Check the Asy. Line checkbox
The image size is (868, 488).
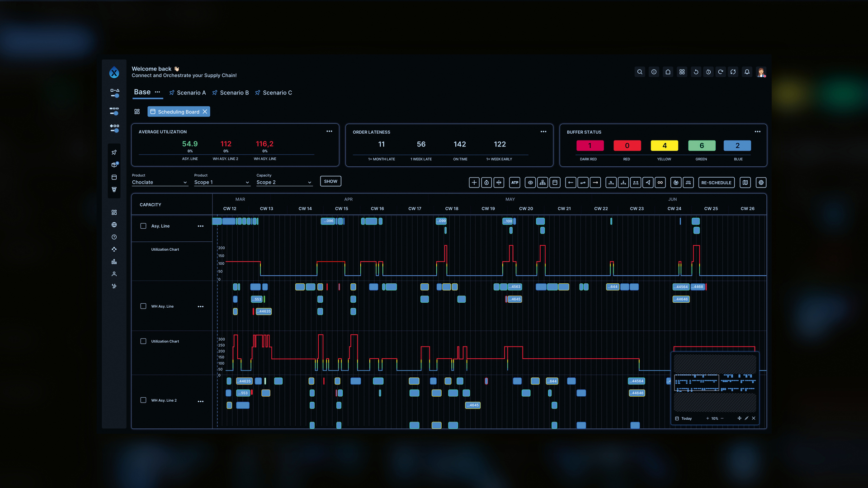coord(143,226)
